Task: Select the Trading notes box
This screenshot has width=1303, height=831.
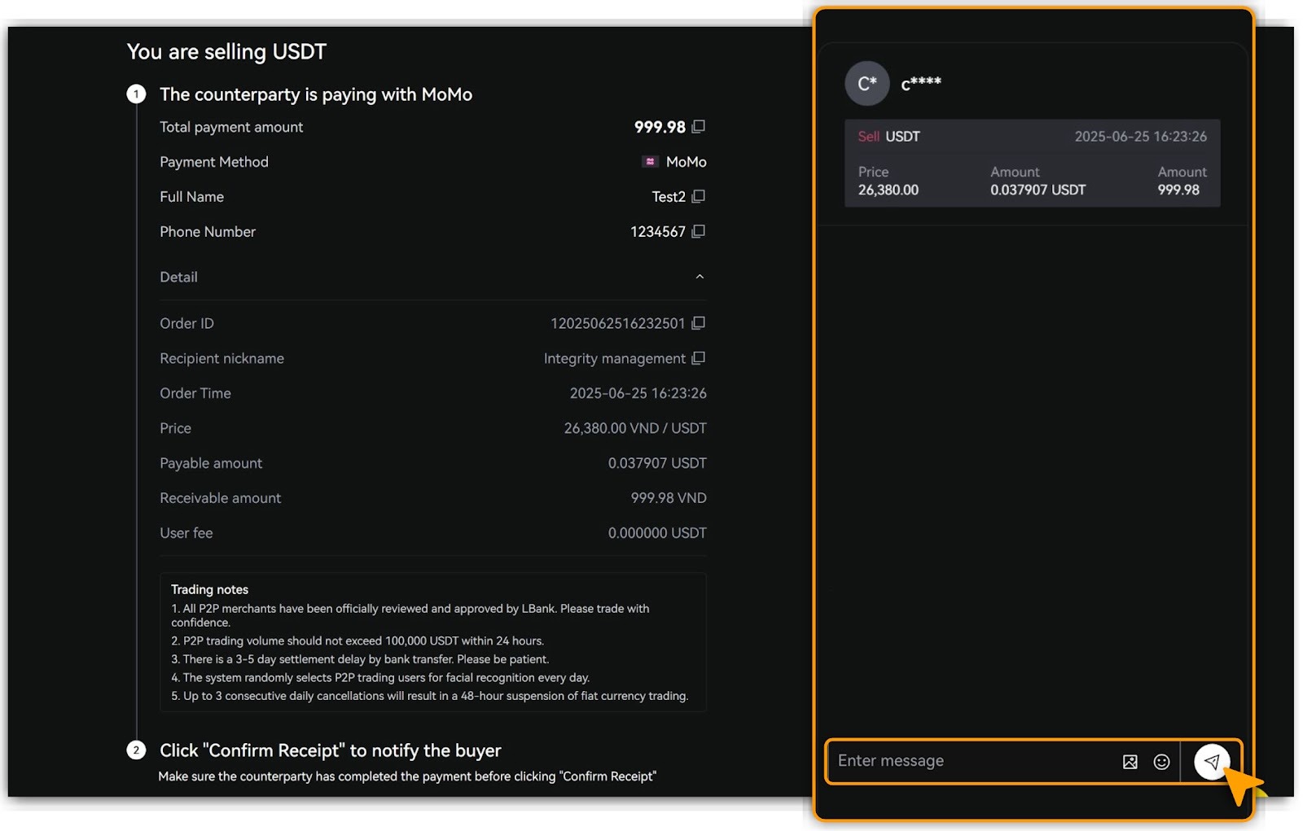Action: [x=432, y=643]
